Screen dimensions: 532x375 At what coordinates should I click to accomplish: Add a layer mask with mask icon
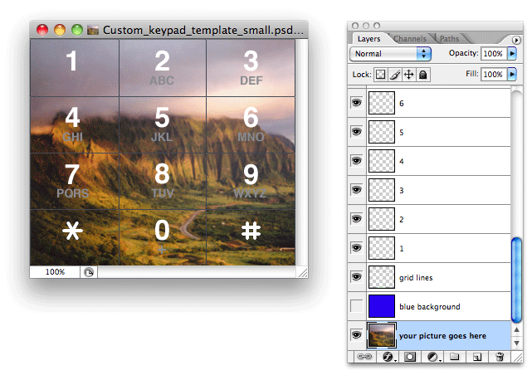409,356
